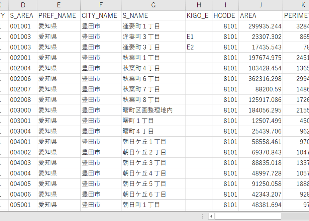Image resolution: width=309 pixels, height=221 pixels.
Task: Select AREA cell 17435.543
Action: (261, 47)
